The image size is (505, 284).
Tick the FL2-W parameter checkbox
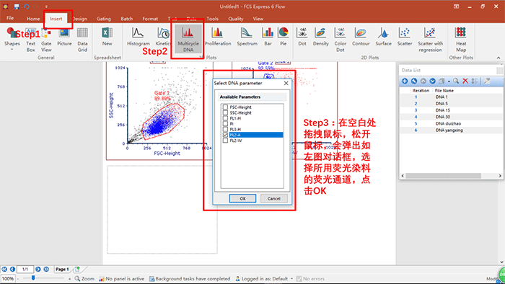tap(225, 141)
